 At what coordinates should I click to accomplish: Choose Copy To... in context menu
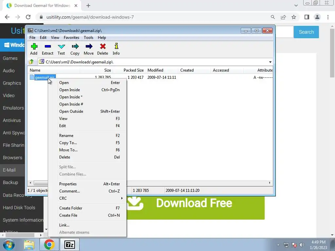(x=87, y=143)
